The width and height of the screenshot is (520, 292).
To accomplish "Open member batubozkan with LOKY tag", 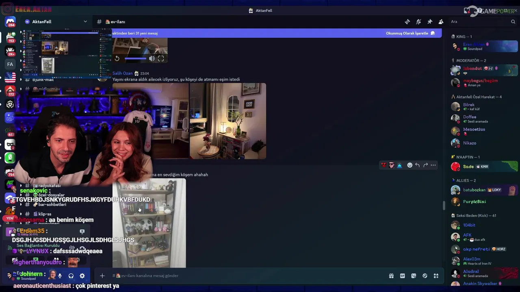I will [484, 190].
